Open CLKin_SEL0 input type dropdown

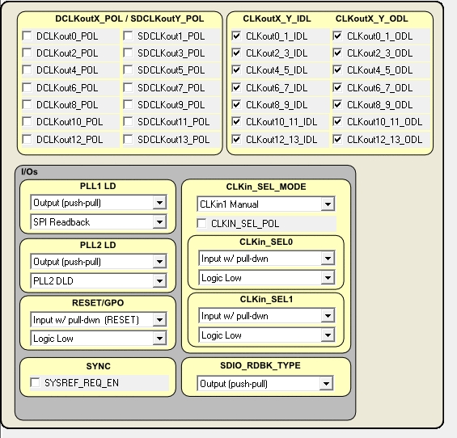(267, 258)
